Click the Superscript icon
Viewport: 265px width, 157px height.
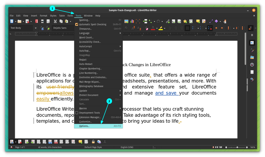tap(133, 28)
